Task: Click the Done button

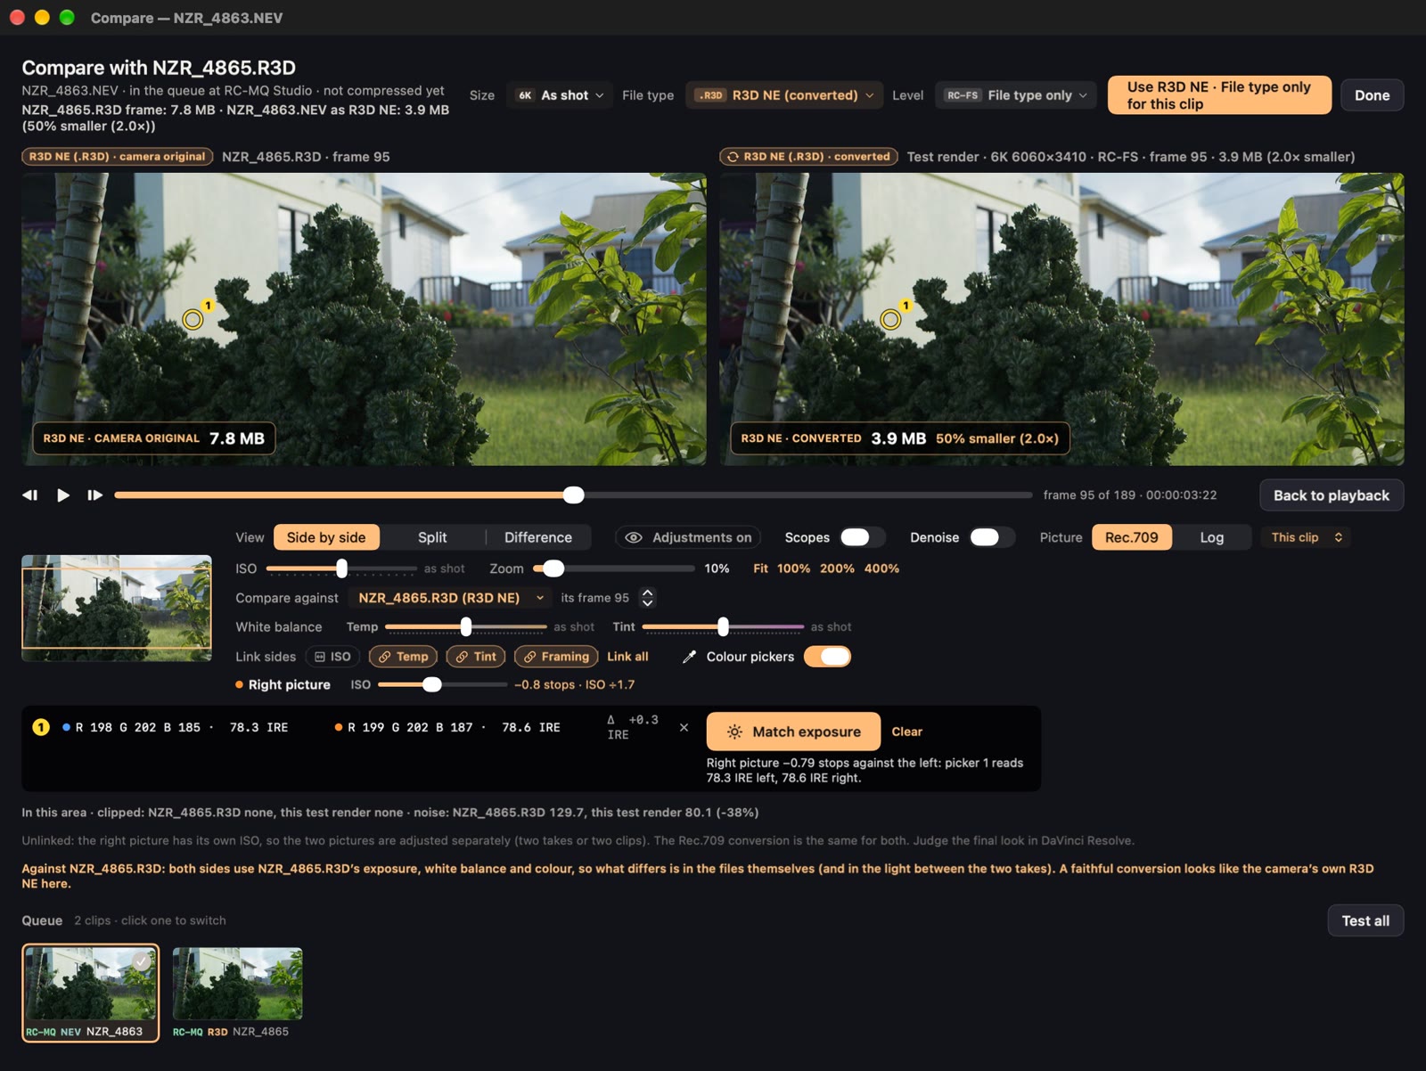Action: (1373, 95)
